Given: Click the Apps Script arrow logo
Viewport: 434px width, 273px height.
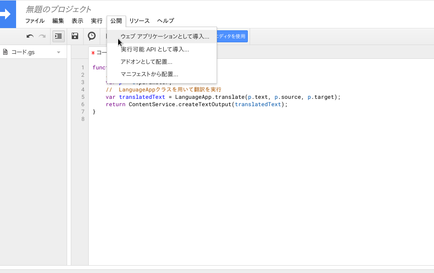Looking at the screenshot, I should [x=7, y=14].
